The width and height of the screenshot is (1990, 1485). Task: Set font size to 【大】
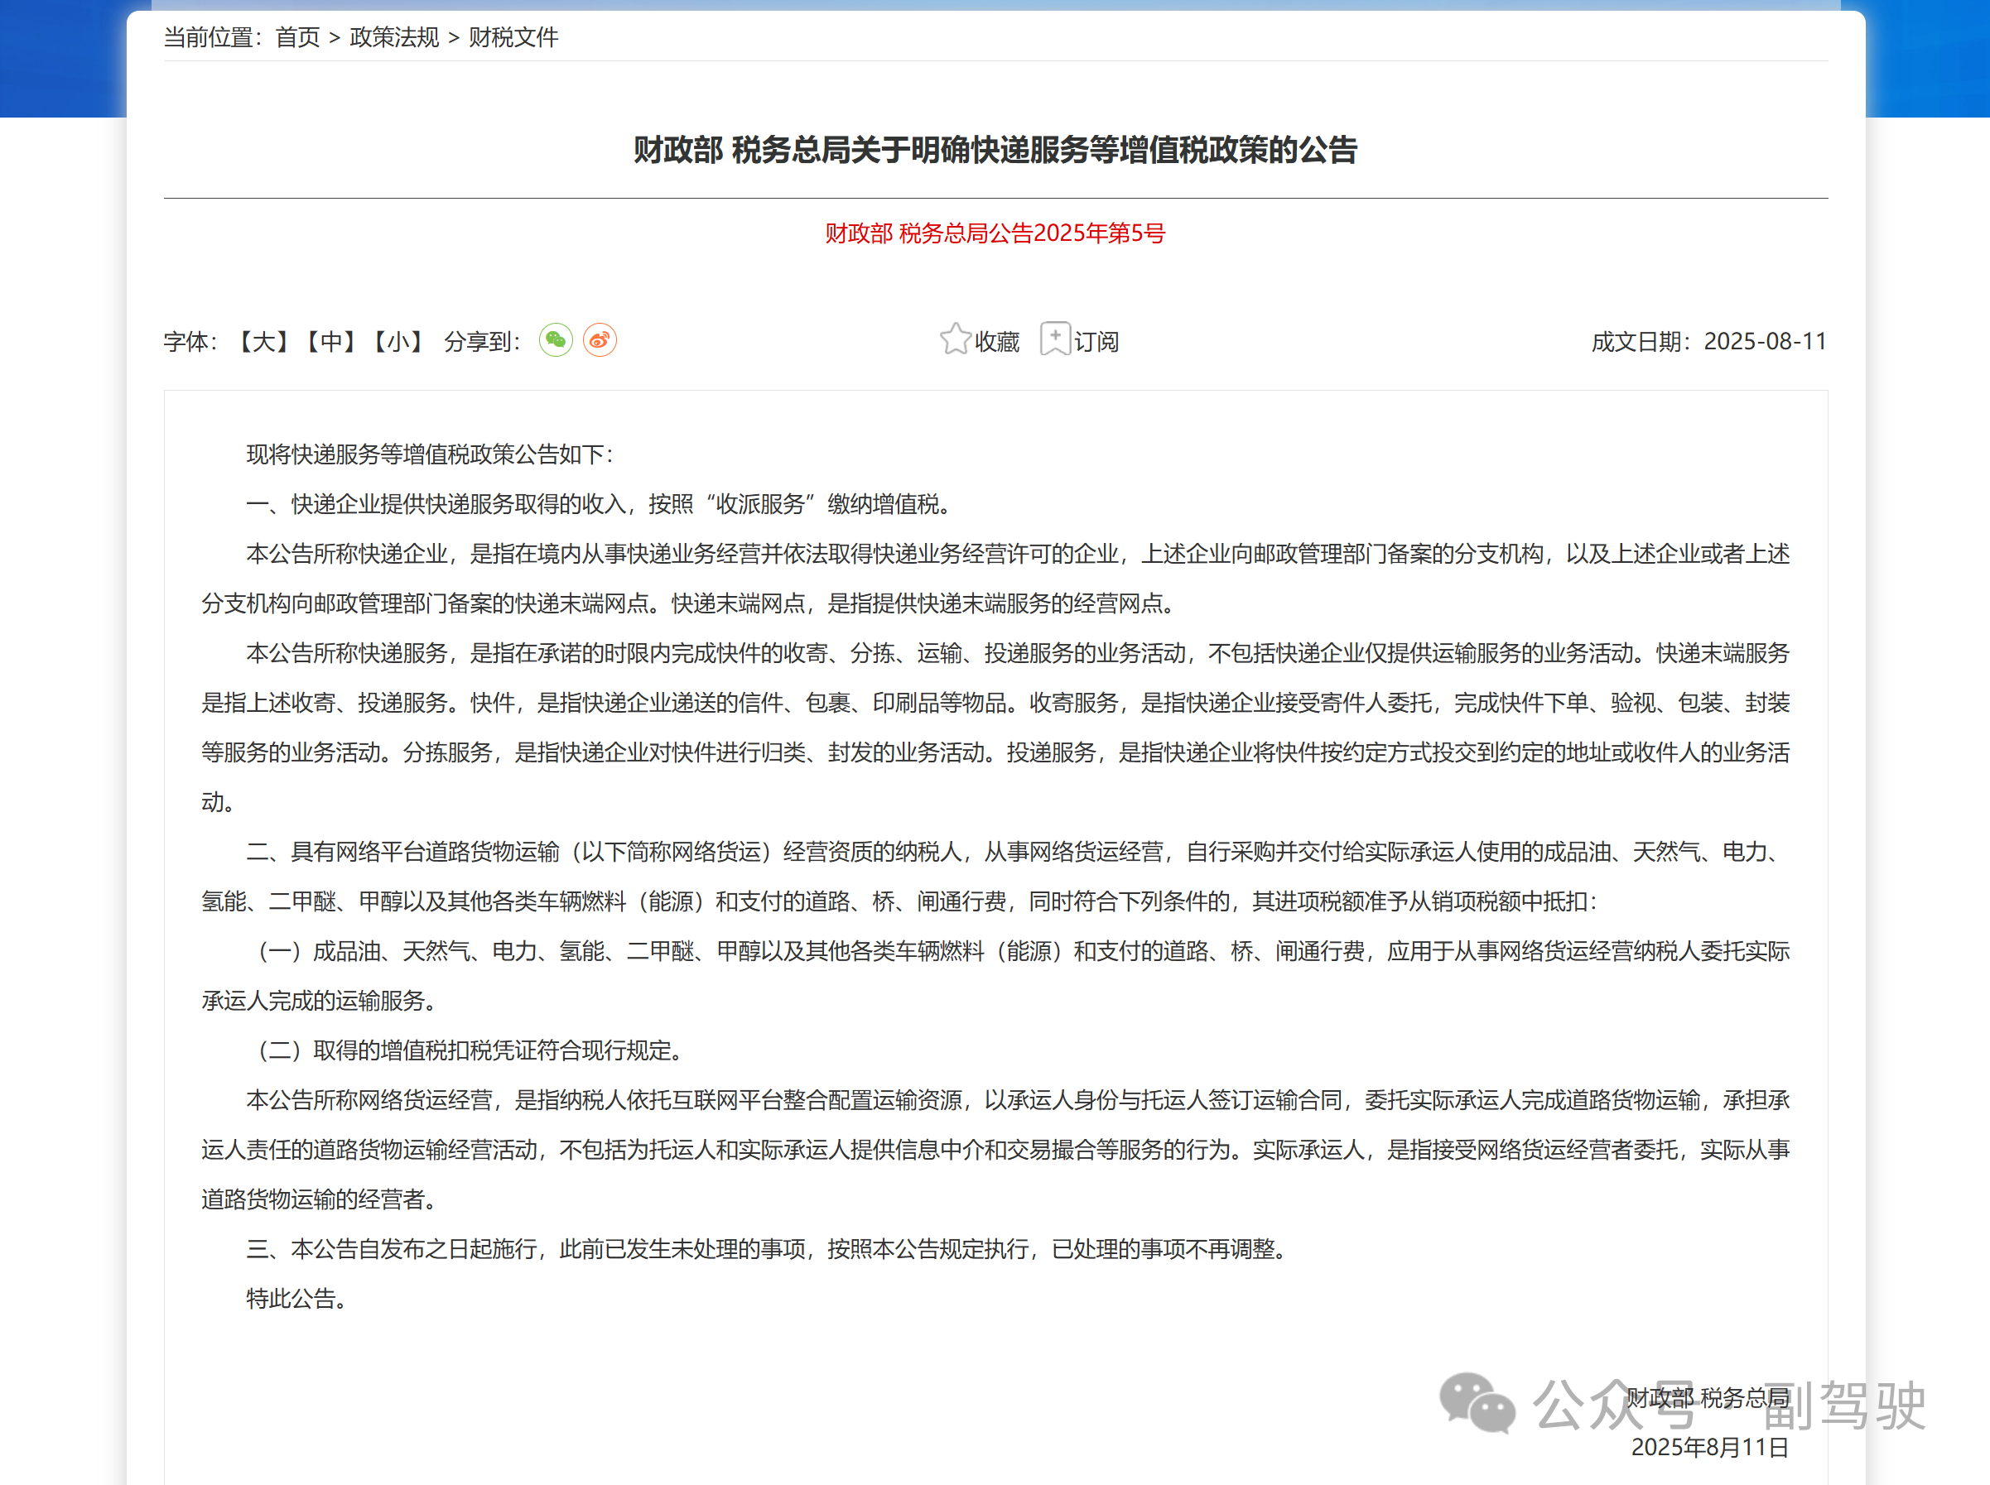tap(263, 342)
